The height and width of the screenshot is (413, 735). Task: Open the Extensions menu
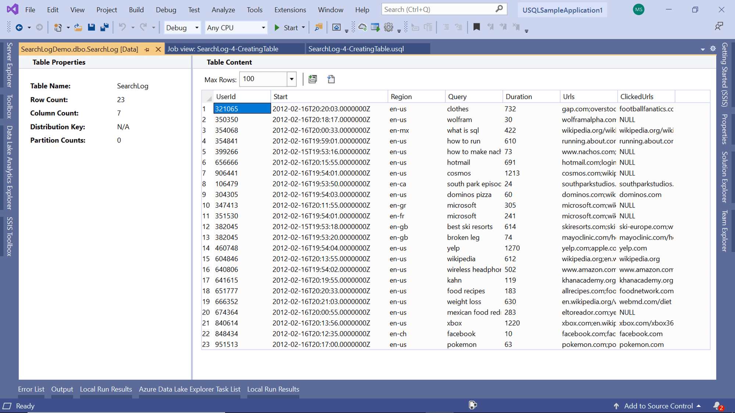tap(290, 10)
